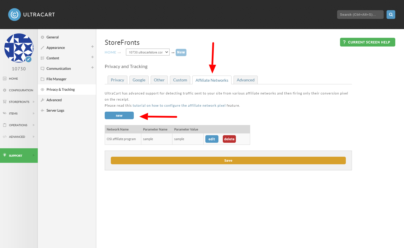Click the Server Logs pulse icon

[42, 110]
